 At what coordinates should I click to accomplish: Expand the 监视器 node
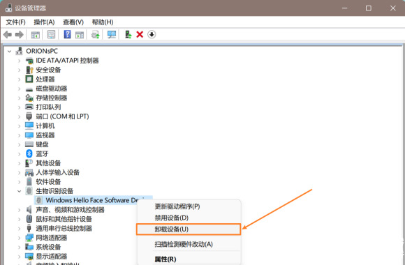tap(19, 135)
